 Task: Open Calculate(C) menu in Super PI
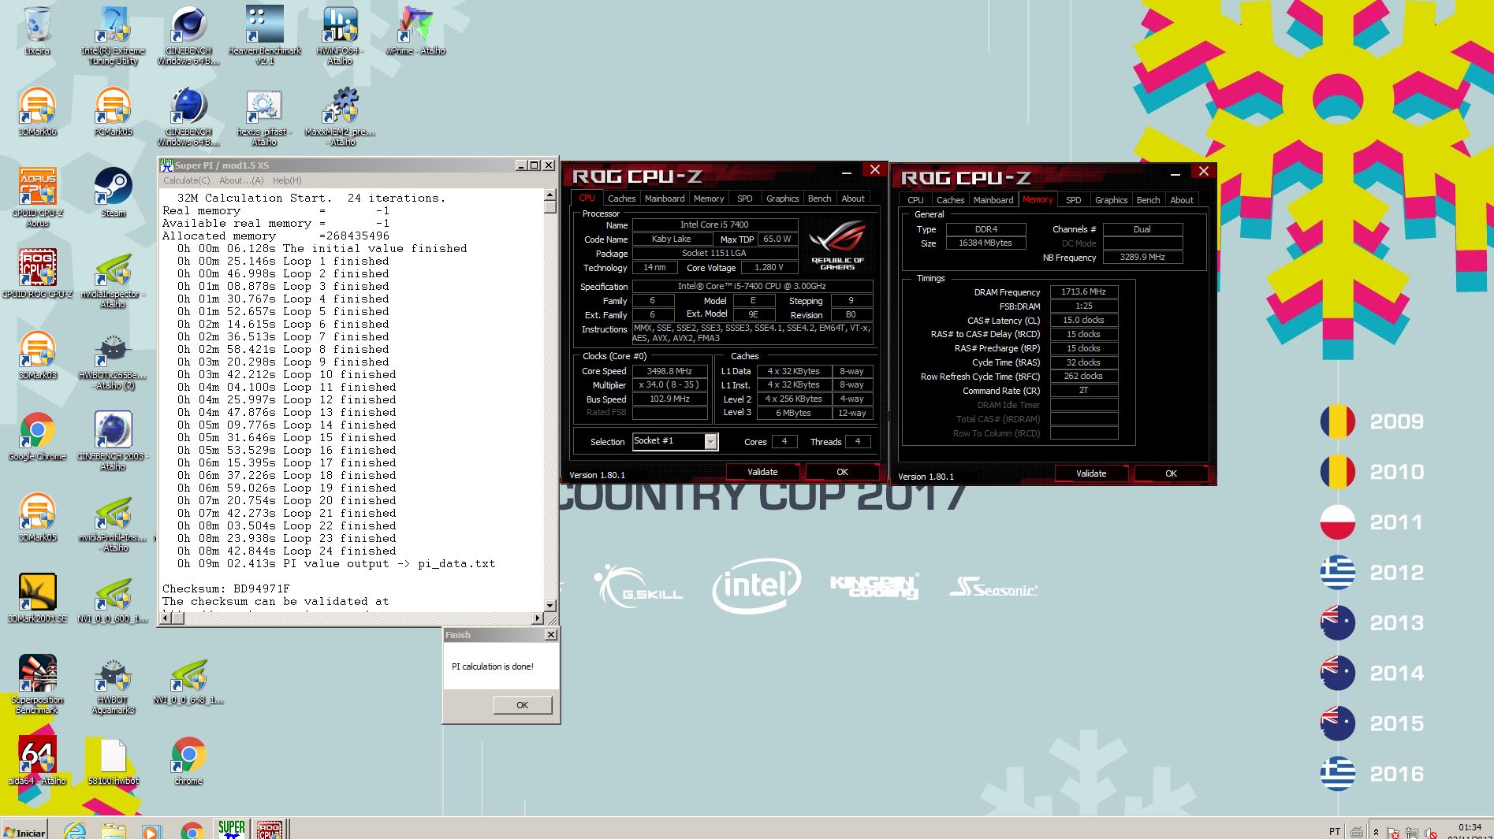tap(187, 180)
